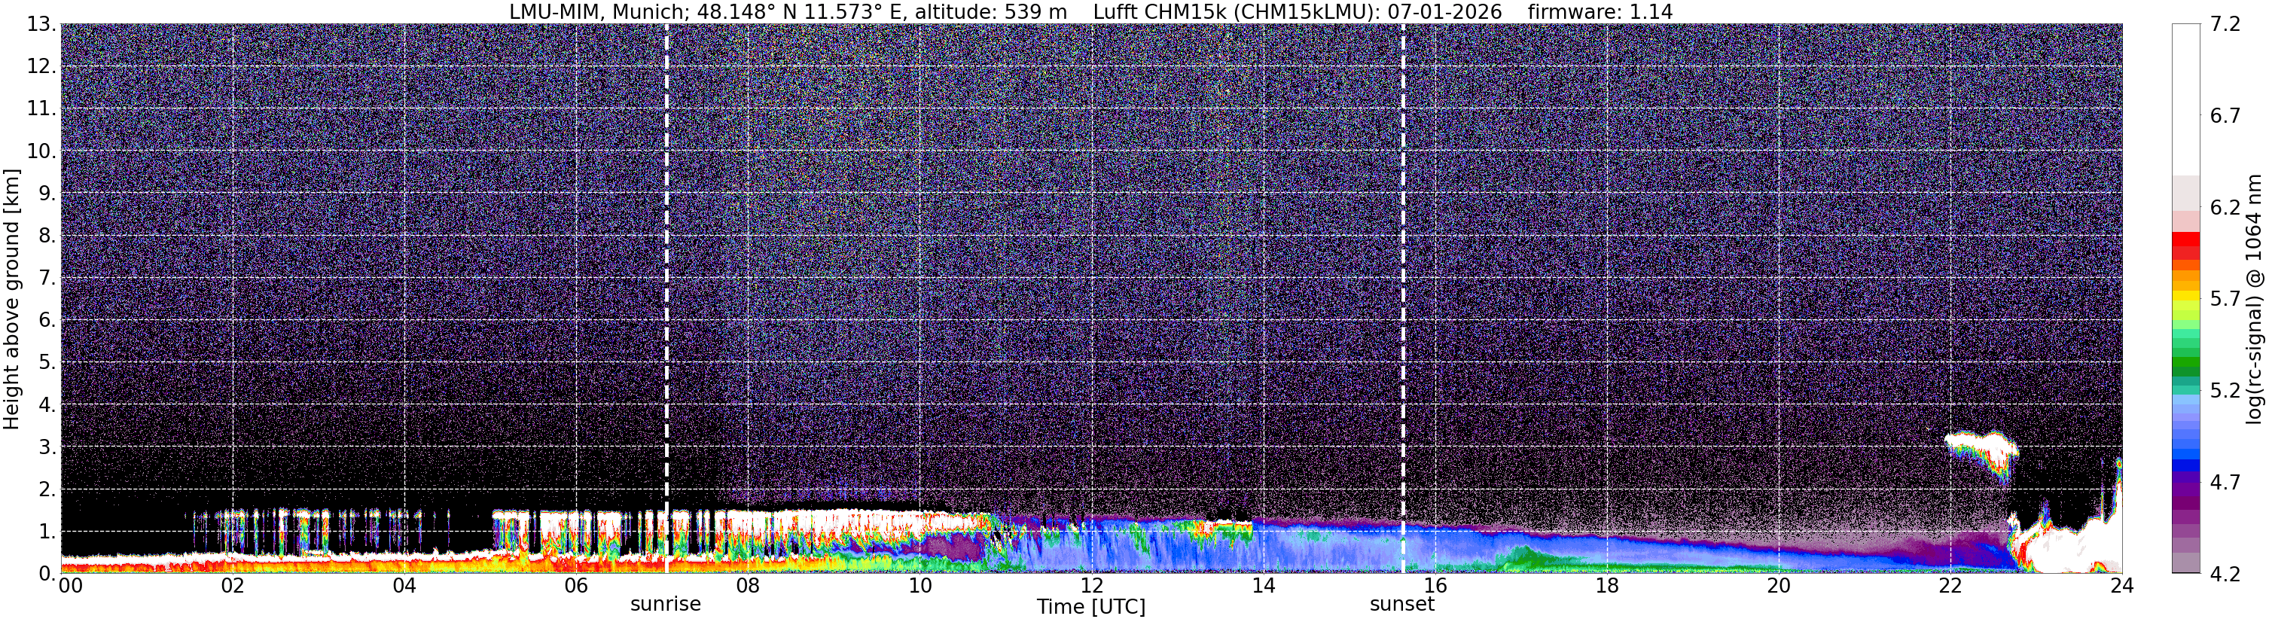Click the red band of the colorbar
Image resolution: width=2269 pixels, height=622 pixels.
pyautogui.click(x=2186, y=245)
